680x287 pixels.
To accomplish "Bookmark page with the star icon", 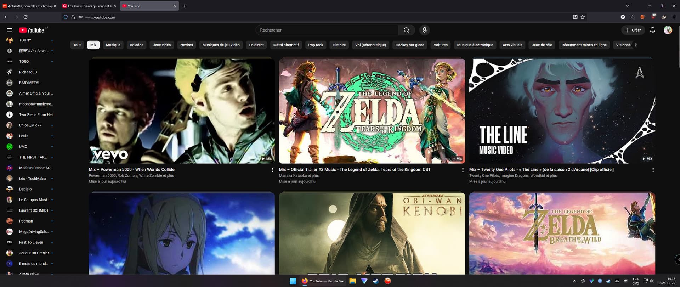I will click(x=583, y=17).
